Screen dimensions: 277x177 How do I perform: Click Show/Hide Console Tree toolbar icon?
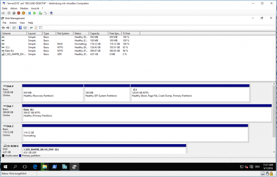(x=14, y=28)
